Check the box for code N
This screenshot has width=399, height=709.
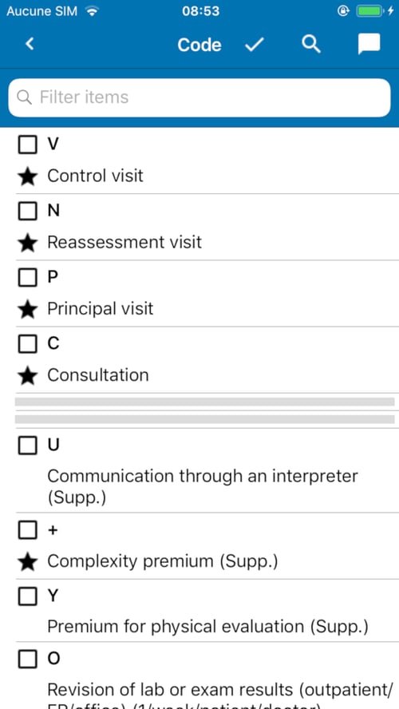(28, 211)
